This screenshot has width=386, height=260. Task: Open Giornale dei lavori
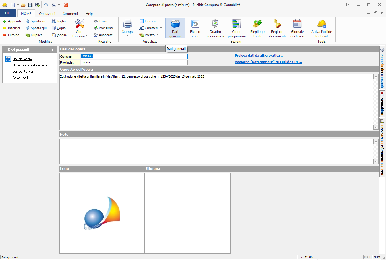coord(297,28)
